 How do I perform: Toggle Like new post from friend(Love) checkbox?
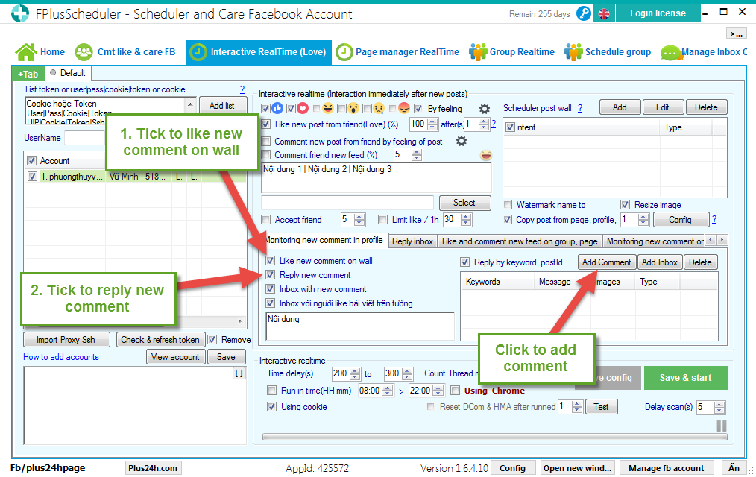(x=265, y=124)
